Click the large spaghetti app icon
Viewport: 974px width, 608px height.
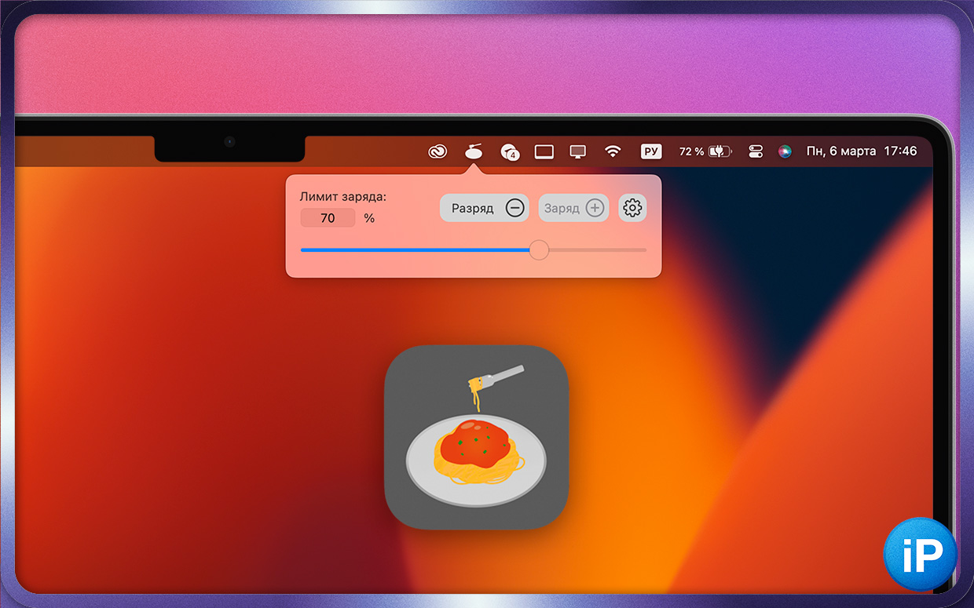(476, 437)
